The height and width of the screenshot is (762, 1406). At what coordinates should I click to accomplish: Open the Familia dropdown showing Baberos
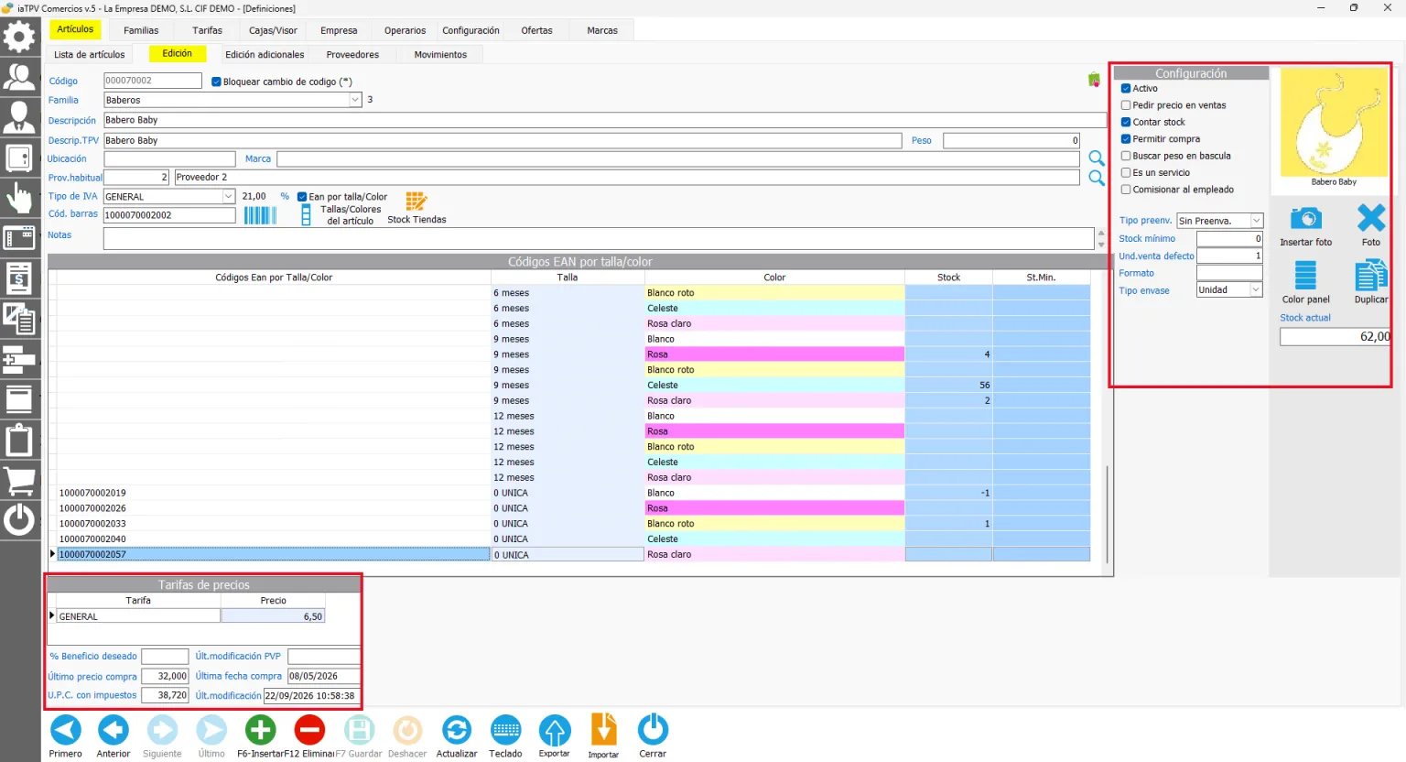tap(355, 100)
